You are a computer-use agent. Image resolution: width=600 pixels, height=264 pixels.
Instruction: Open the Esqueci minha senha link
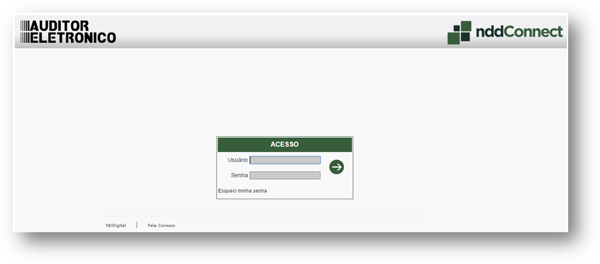point(242,191)
